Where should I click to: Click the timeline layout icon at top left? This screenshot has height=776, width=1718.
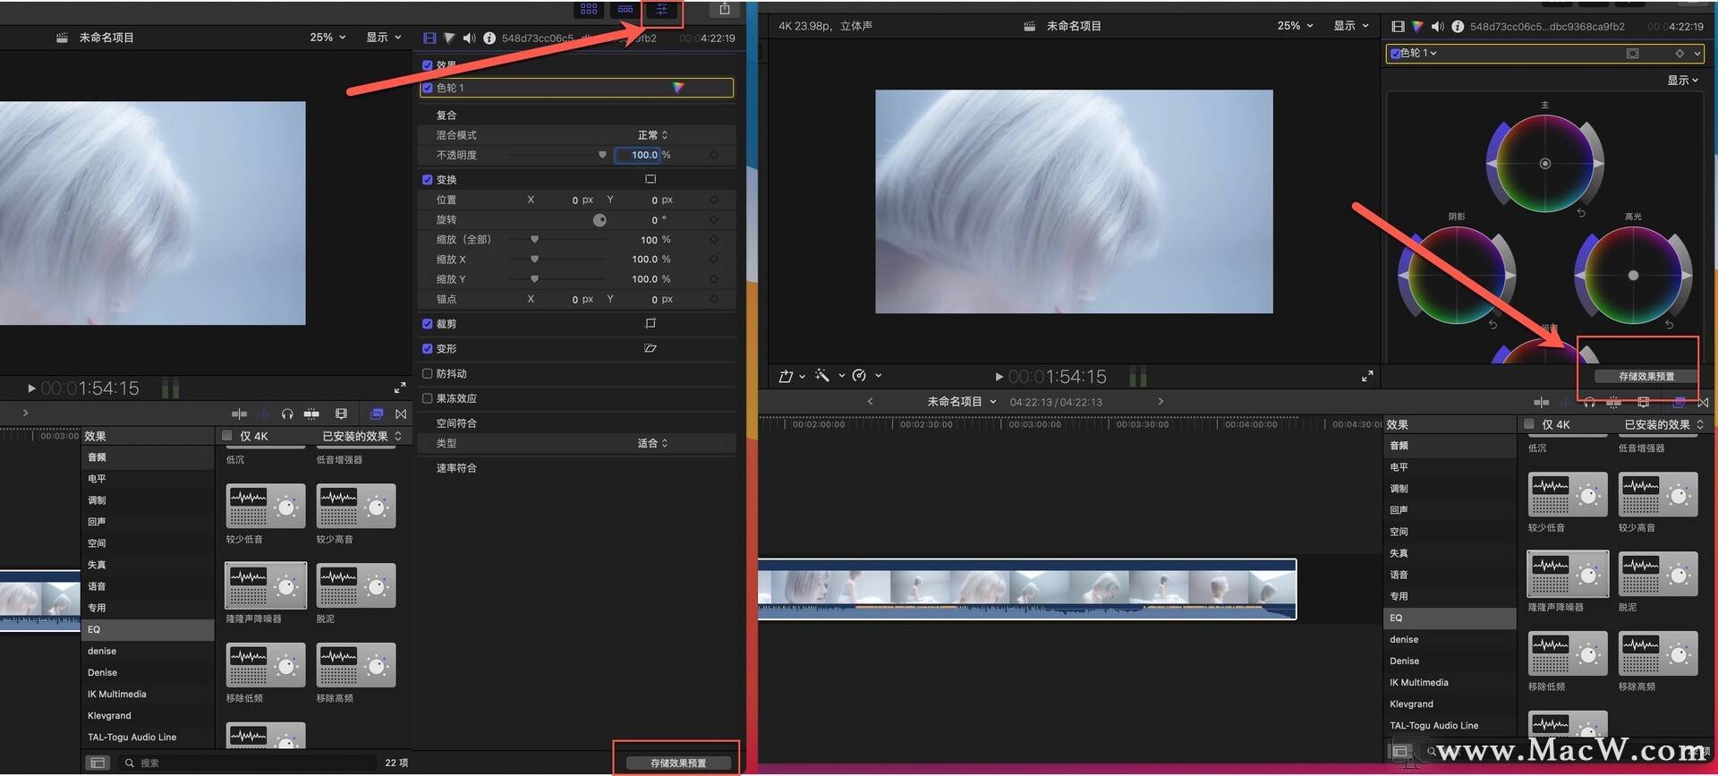tap(625, 9)
